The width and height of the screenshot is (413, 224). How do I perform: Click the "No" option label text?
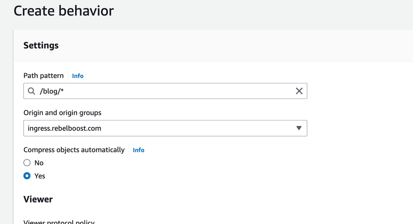pos(39,163)
